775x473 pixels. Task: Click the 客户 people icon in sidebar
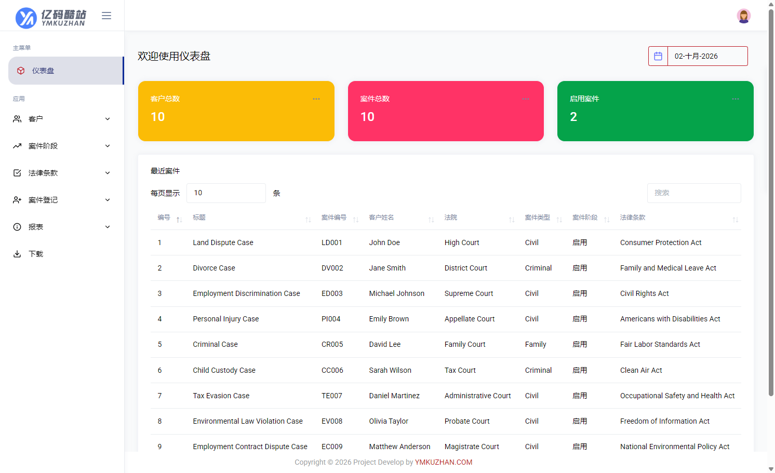tap(17, 119)
